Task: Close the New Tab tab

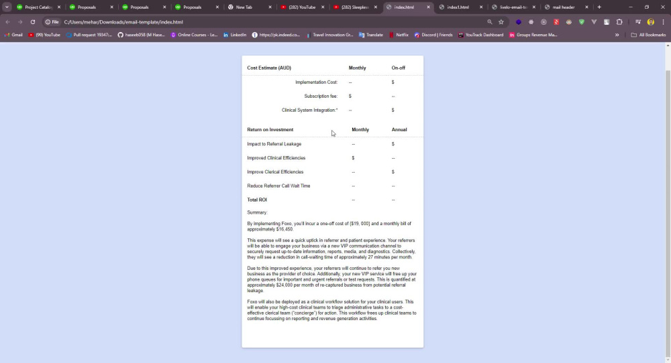Action: 270,7
